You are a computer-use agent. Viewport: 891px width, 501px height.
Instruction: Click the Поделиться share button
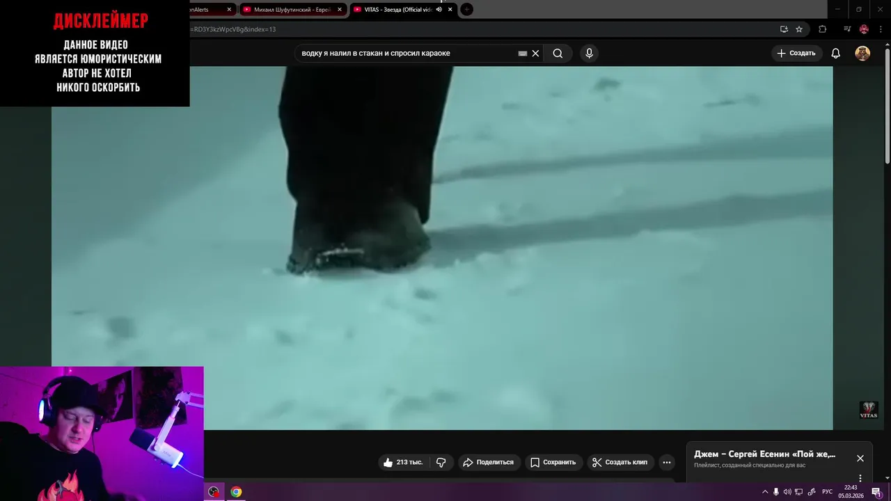[489, 462]
